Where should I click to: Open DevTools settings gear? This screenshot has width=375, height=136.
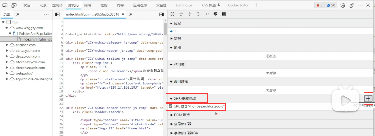[x=343, y=5]
